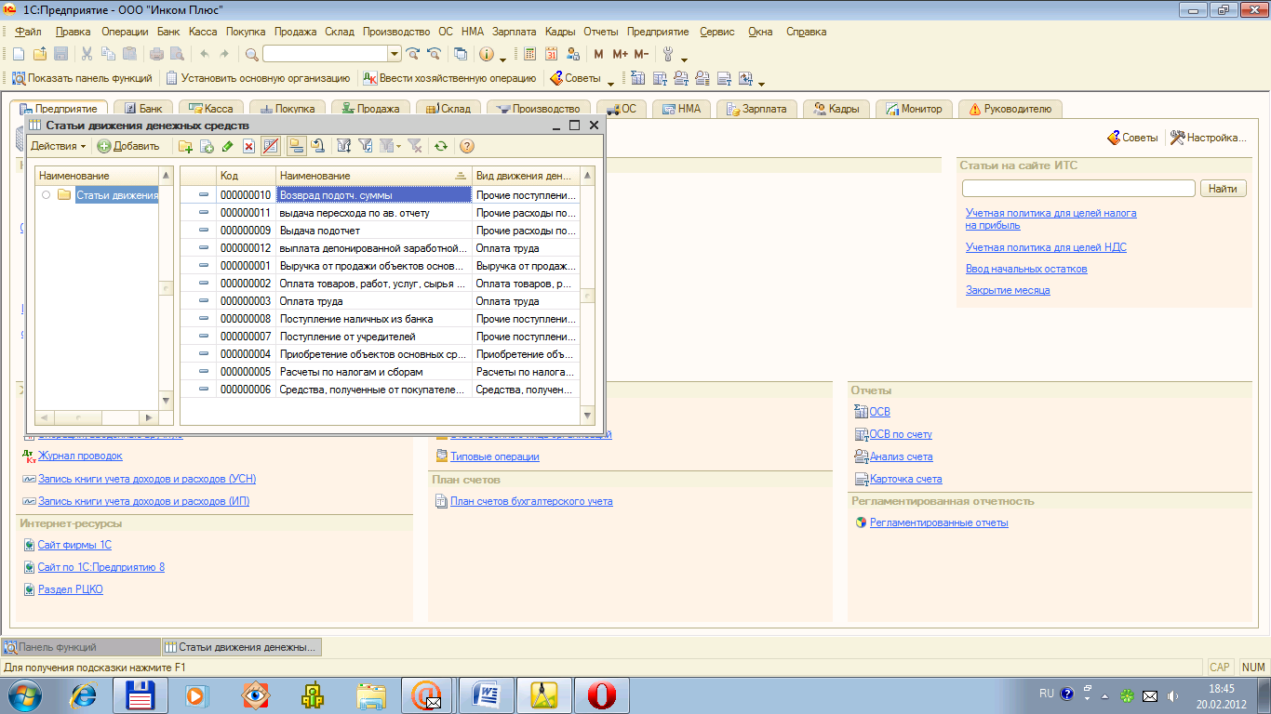The width and height of the screenshot is (1271, 714).
Task: Toggle the crossed-out table icon in dialog toolbar
Action: pyautogui.click(x=271, y=146)
